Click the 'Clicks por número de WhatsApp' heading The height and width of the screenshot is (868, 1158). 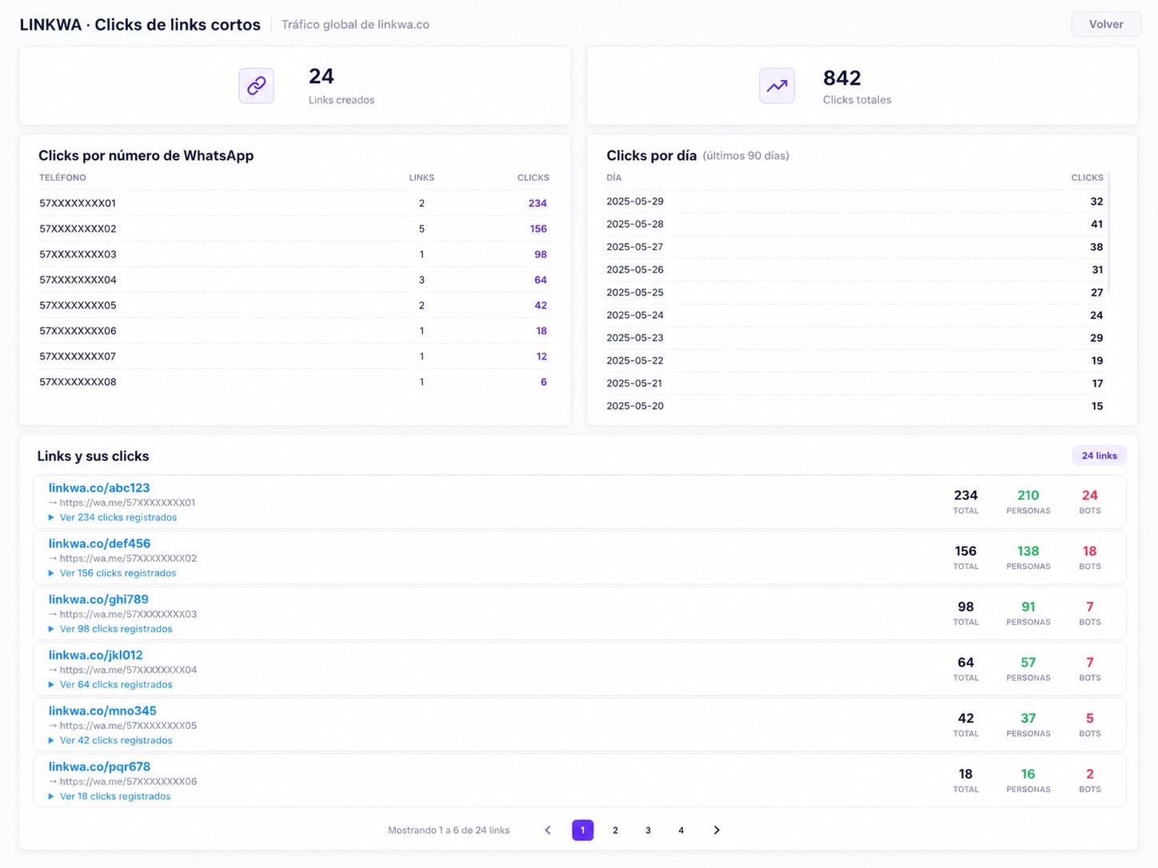coord(146,156)
